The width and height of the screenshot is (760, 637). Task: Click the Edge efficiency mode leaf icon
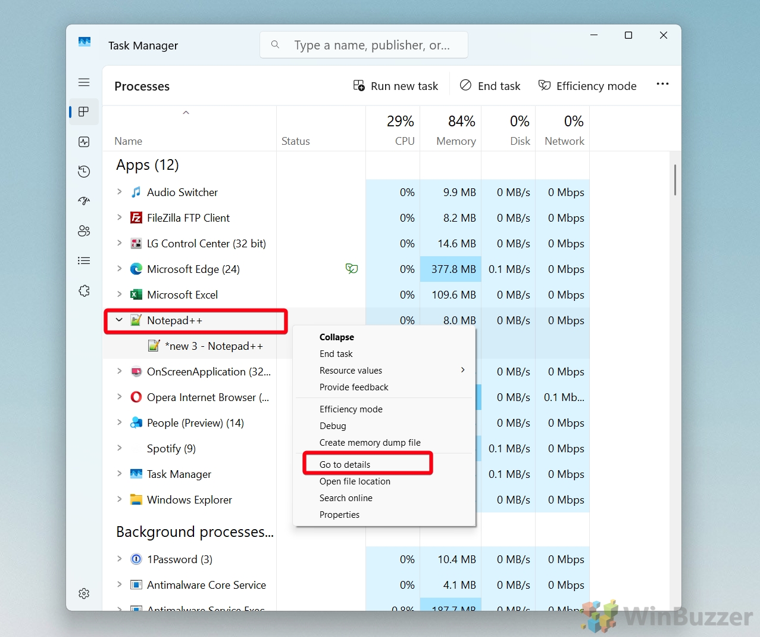click(352, 269)
